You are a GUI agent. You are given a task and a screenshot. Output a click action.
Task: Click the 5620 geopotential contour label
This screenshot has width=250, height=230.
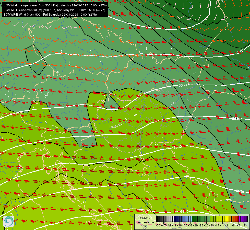[x=240, y=191]
